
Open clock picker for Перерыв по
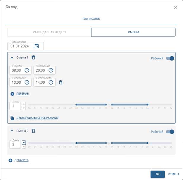tap(51, 82)
